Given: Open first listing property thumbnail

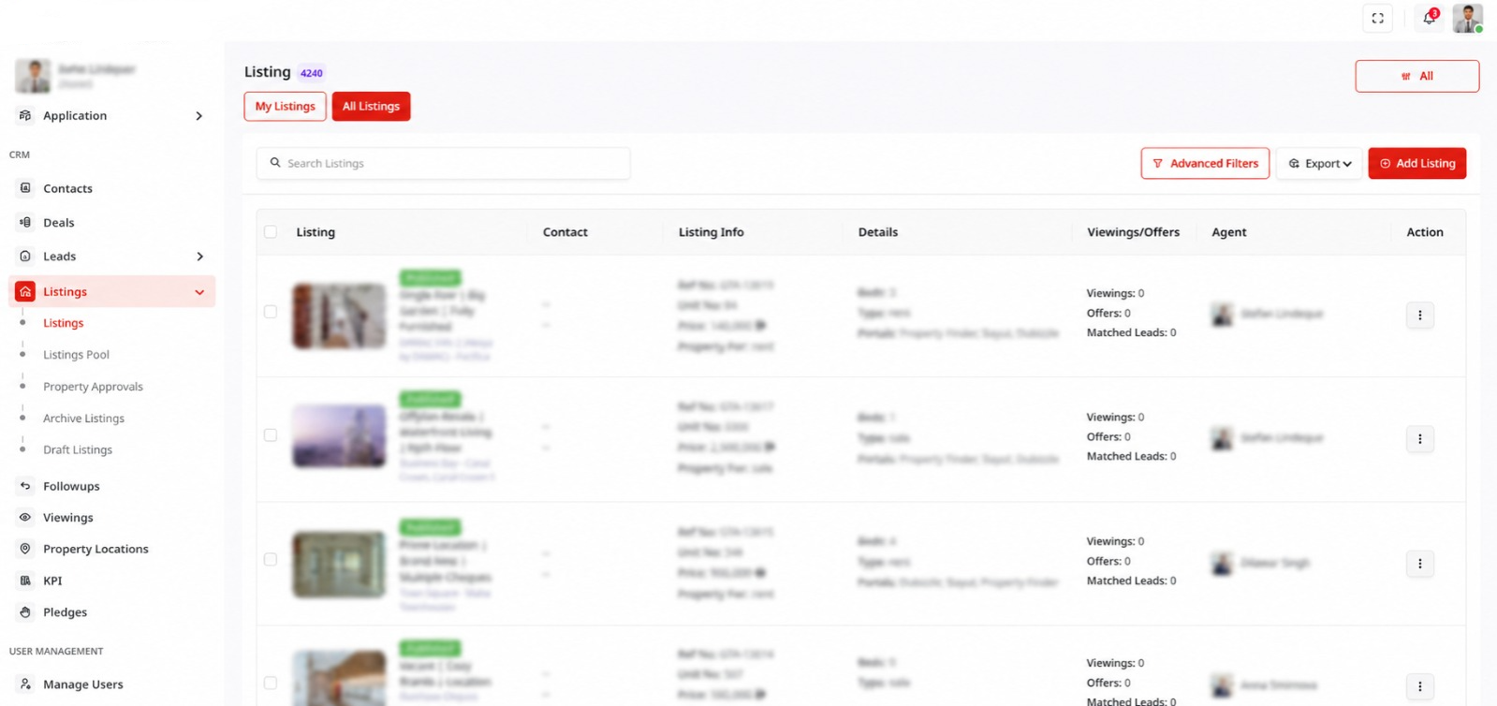Looking at the screenshot, I should click(339, 316).
